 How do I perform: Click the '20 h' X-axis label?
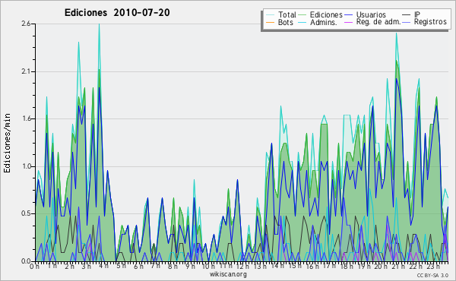click(381, 266)
